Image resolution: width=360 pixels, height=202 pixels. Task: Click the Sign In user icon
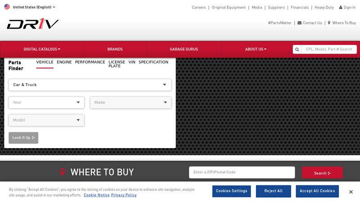[341, 7]
